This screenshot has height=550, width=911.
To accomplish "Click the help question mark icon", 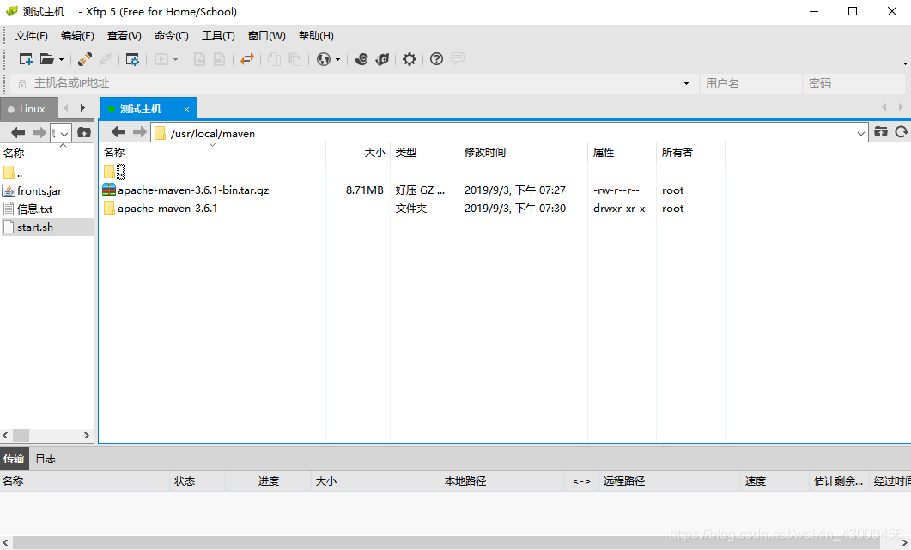I will (x=437, y=59).
